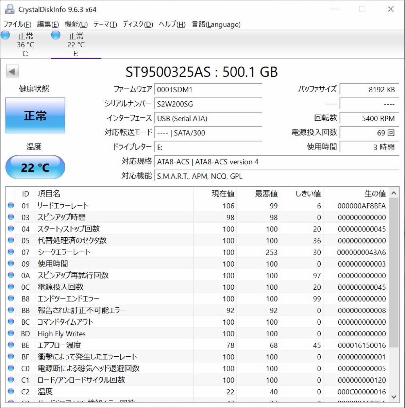Click the blue status dot beside リードエラーレート
The image size is (405, 408).
click(11, 205)
